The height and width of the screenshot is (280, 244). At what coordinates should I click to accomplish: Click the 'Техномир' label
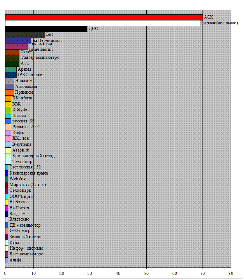[x=22, y=162]
